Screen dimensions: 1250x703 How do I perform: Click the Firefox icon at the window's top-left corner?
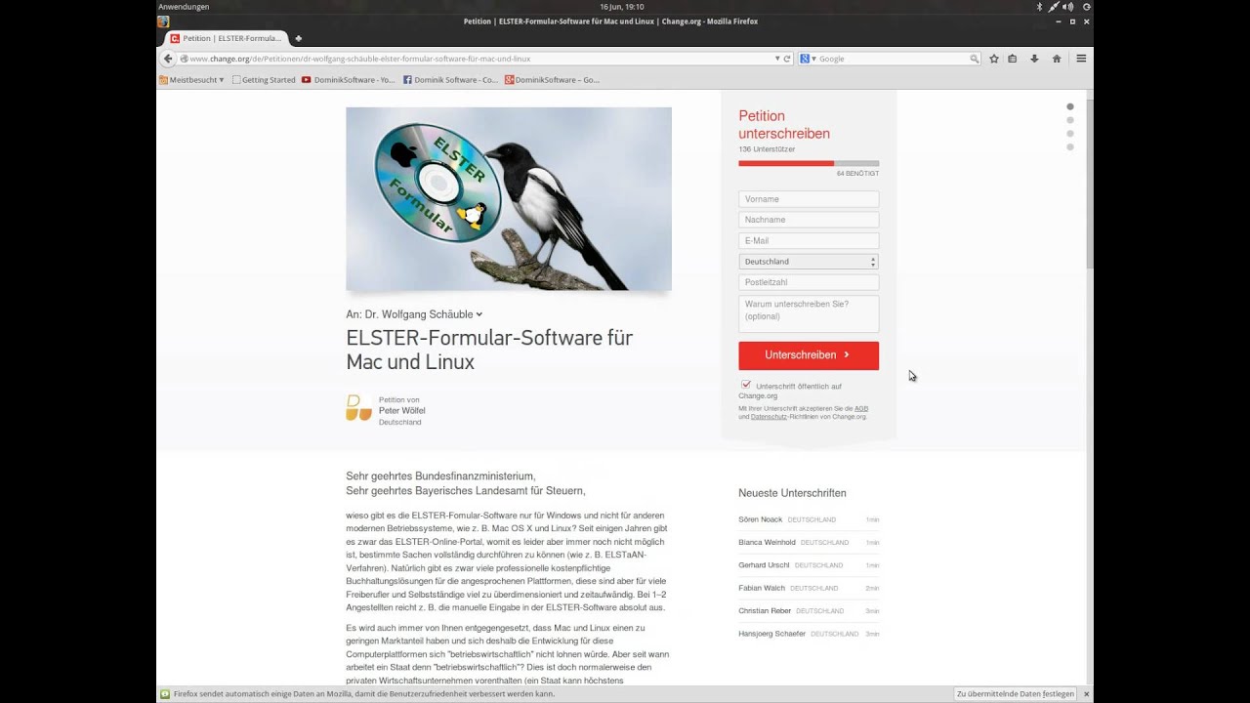point(163,21)
